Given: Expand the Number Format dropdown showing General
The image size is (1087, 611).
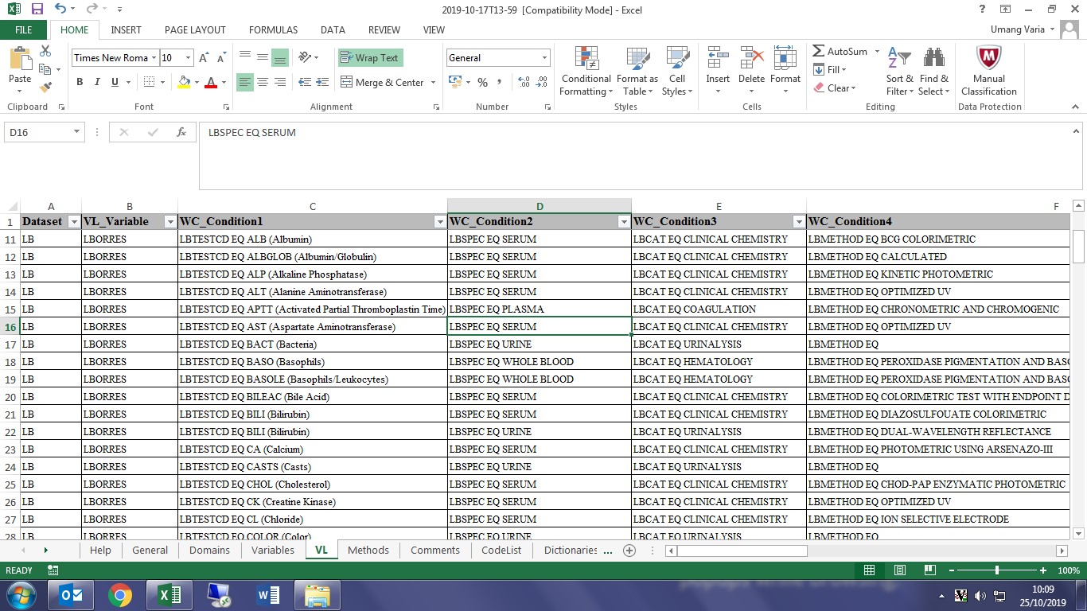Looking at the screenshot, I should pos(542,57).
